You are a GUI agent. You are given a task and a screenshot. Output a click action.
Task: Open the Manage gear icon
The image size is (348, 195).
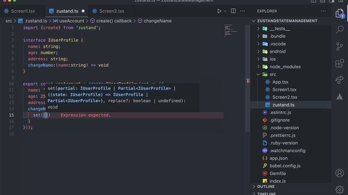tap(339, 190)
